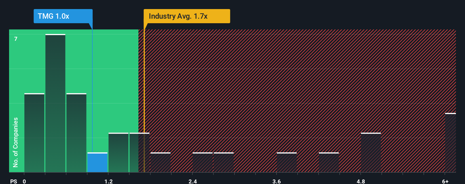Select the tallest bar with 7 companies
Screen dimensions: 465x184
pyautogui.click(x=55, y=103)
